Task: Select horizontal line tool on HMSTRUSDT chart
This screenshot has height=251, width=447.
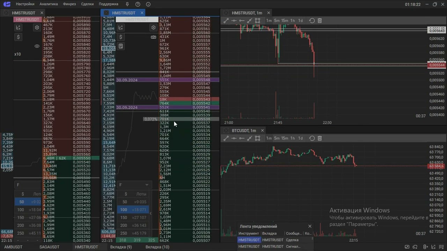Action: click(x=234, y=21)
